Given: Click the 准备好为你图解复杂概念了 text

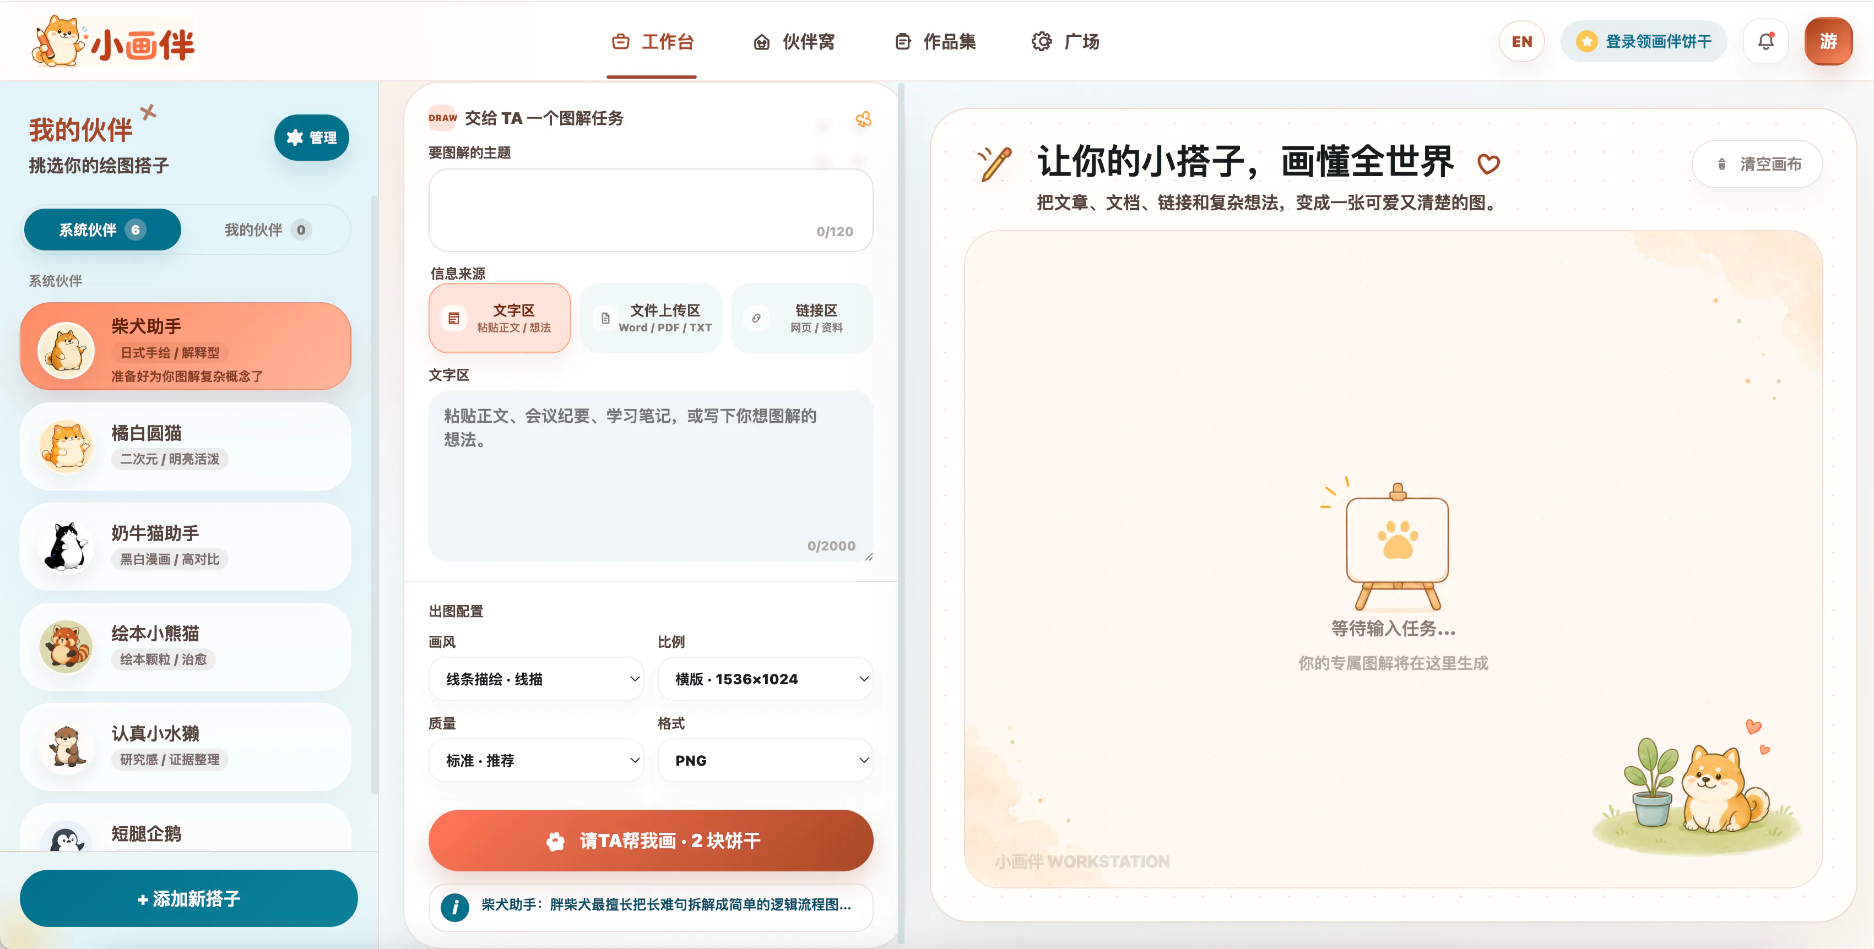Looking at the screenshot, I should point(187,376).
